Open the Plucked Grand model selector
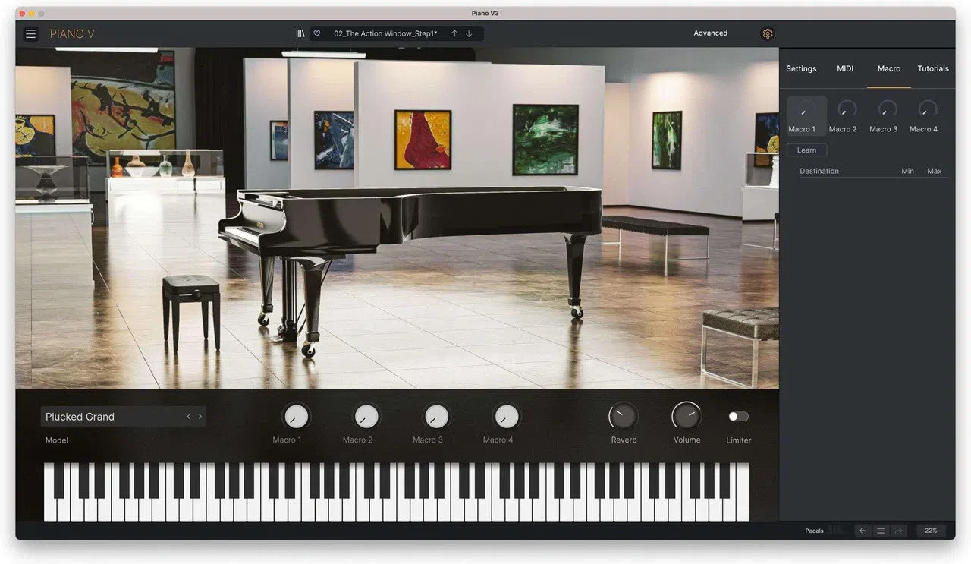This screenshot has width=971, height=564. pos(112,417)
